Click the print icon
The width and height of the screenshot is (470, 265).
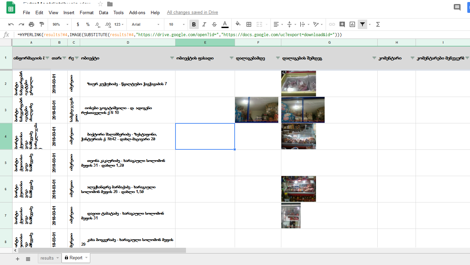click(x=31, y=24)
